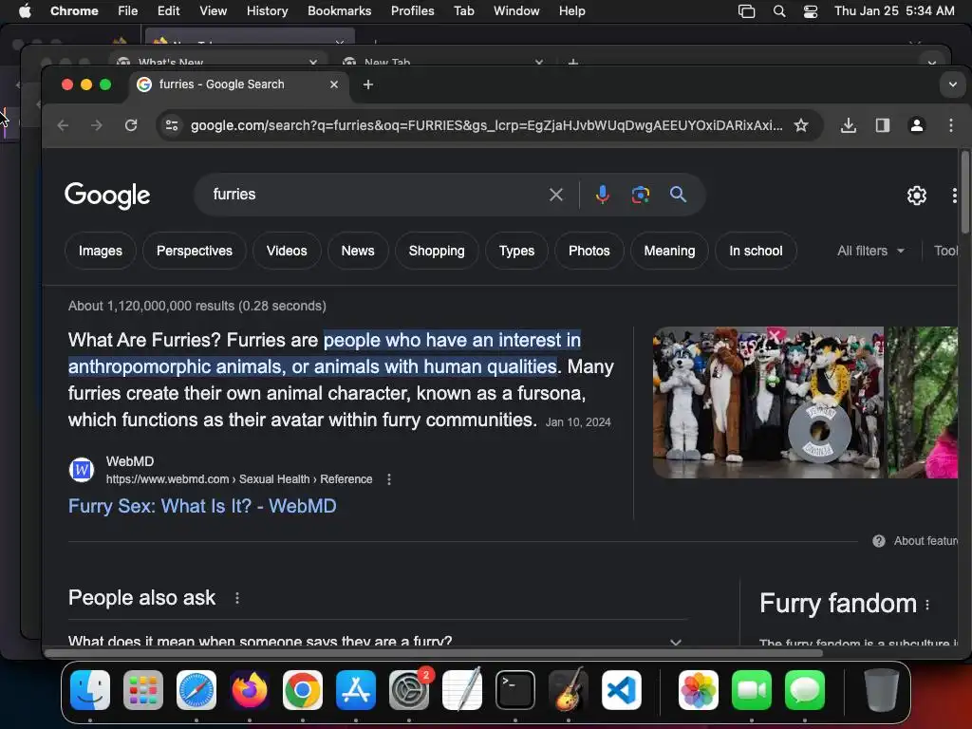Open TextEdit from the Dock

pyautogui.click(x=462, y=689)
